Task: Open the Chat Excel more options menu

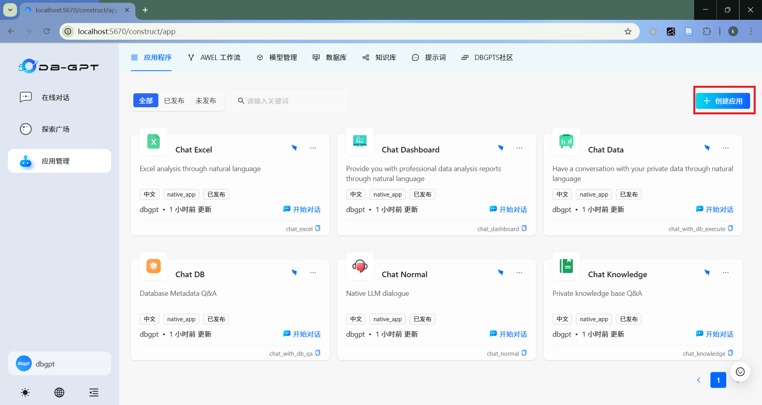Action: (313, 148)
